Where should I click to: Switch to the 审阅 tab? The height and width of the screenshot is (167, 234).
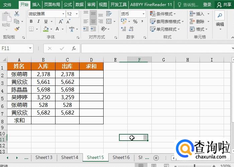click(91, 5)
